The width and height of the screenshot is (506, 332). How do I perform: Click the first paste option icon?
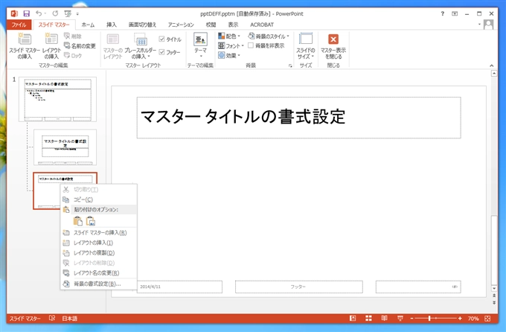pyautogui.click(x=78, y=221)
